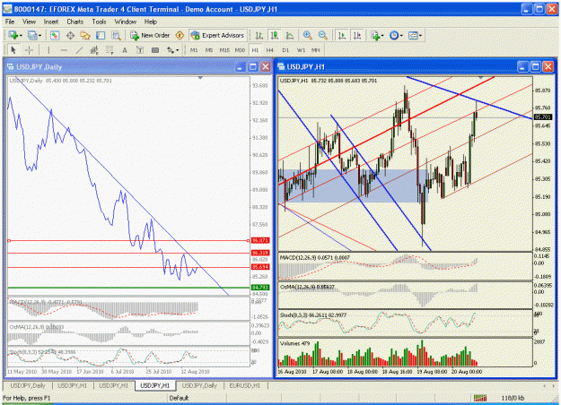Switch to the EURUSD,H1 chart tab
The image size is (561, 405).
tap(245, 385)
